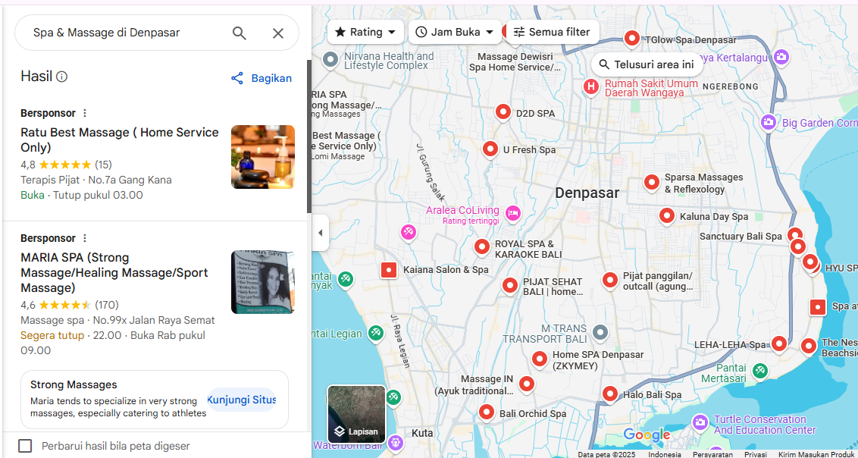The width and height of the screenshot is (858, 458).
Task: Open the Jam Buka dropdown
Action: pos(454,32)
